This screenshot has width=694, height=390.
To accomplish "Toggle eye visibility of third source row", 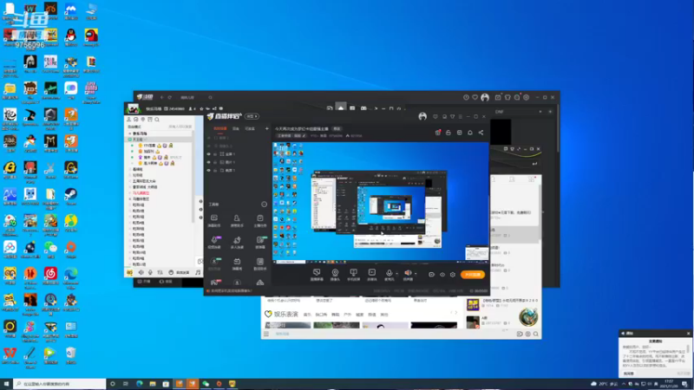I will point(209,154).
